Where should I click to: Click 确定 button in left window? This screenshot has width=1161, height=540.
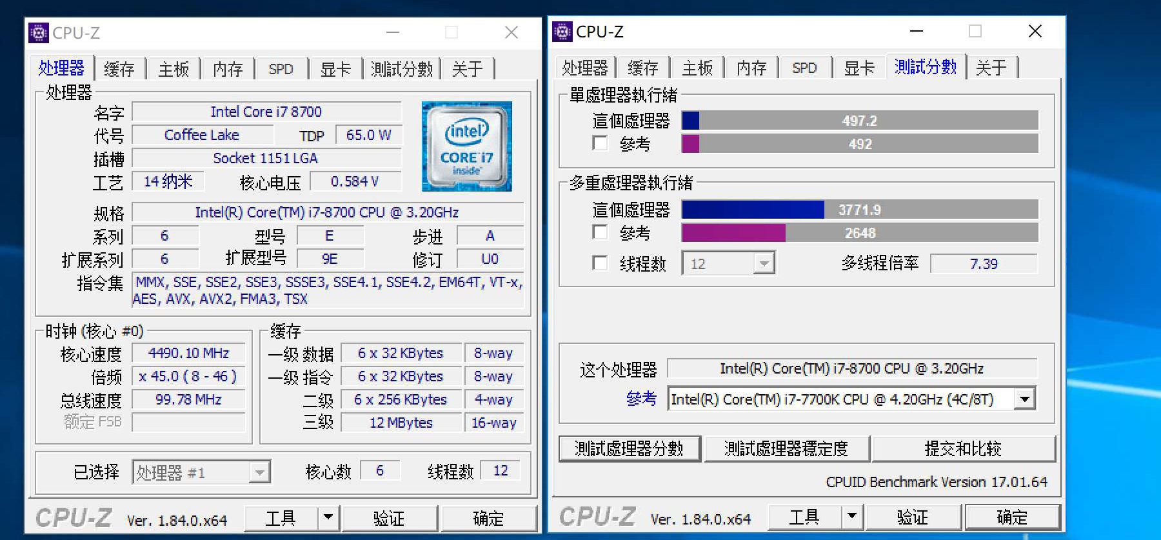[488, 517]
